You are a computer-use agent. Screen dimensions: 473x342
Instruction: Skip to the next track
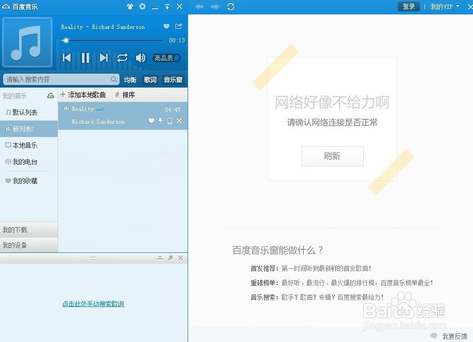tap(104, 58)
